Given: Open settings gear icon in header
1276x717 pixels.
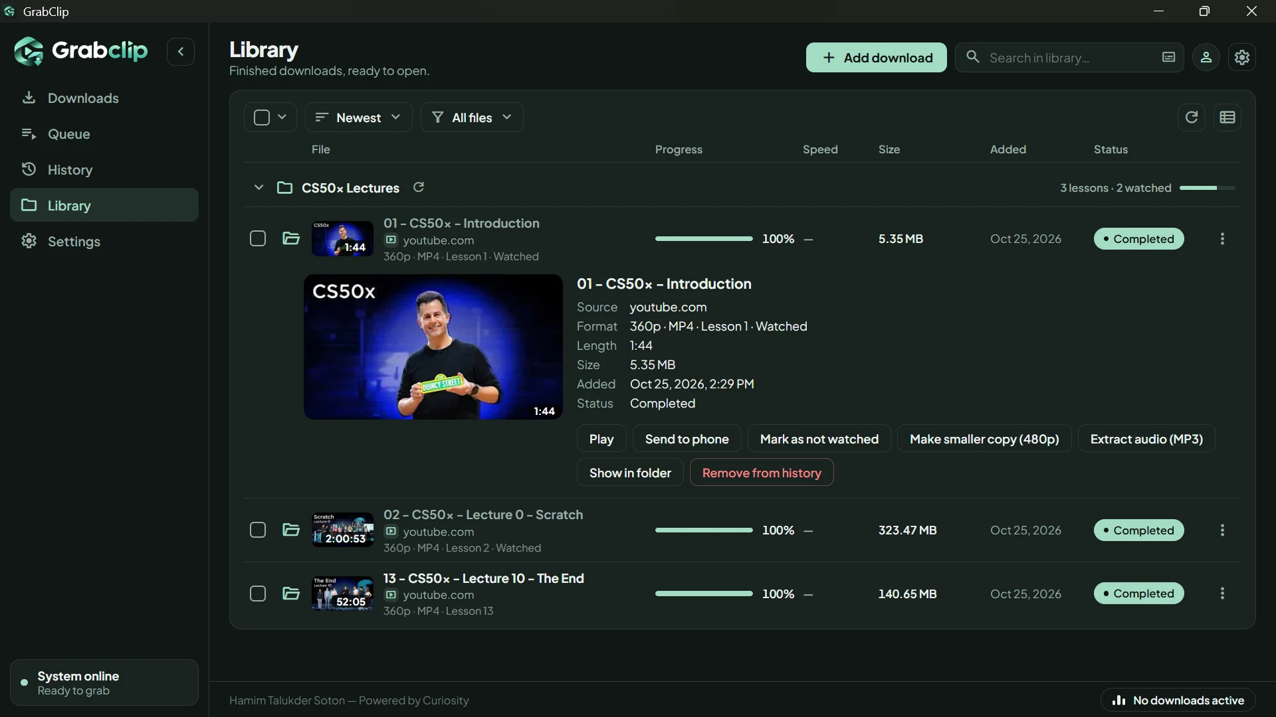Looking at the screenshot, I should [x=1242, y=58].
